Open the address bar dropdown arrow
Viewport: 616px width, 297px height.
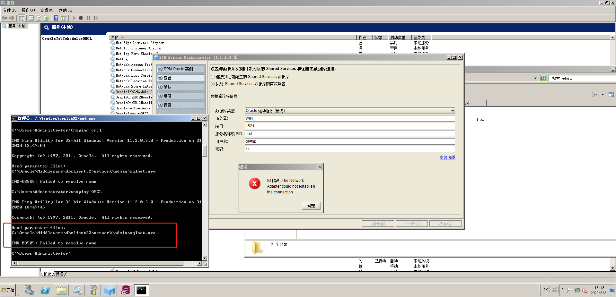click(535, 78)
